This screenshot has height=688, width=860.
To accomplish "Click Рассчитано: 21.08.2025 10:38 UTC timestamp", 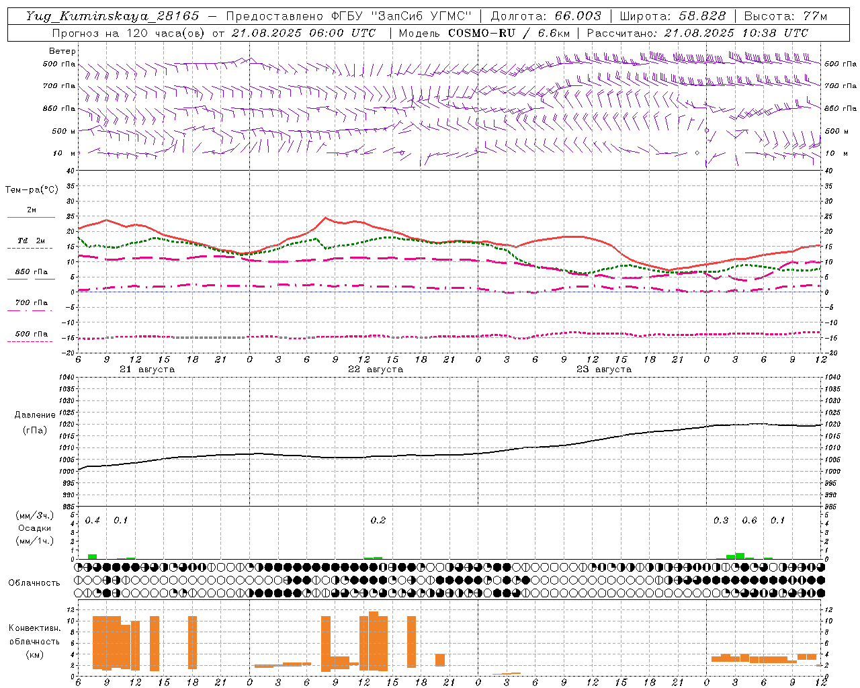I will point(697,33).
